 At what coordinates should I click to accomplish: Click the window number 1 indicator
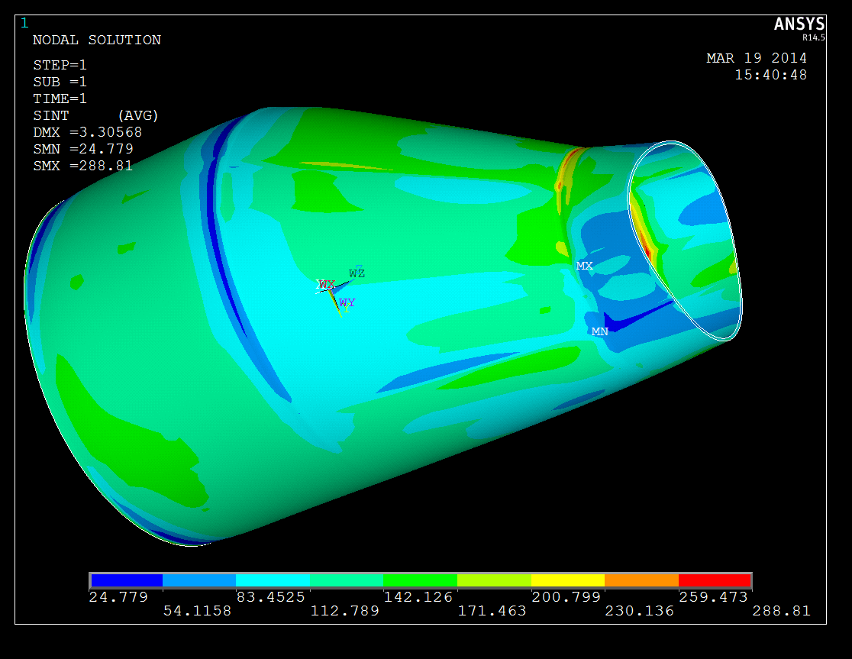tap(24, 23)
